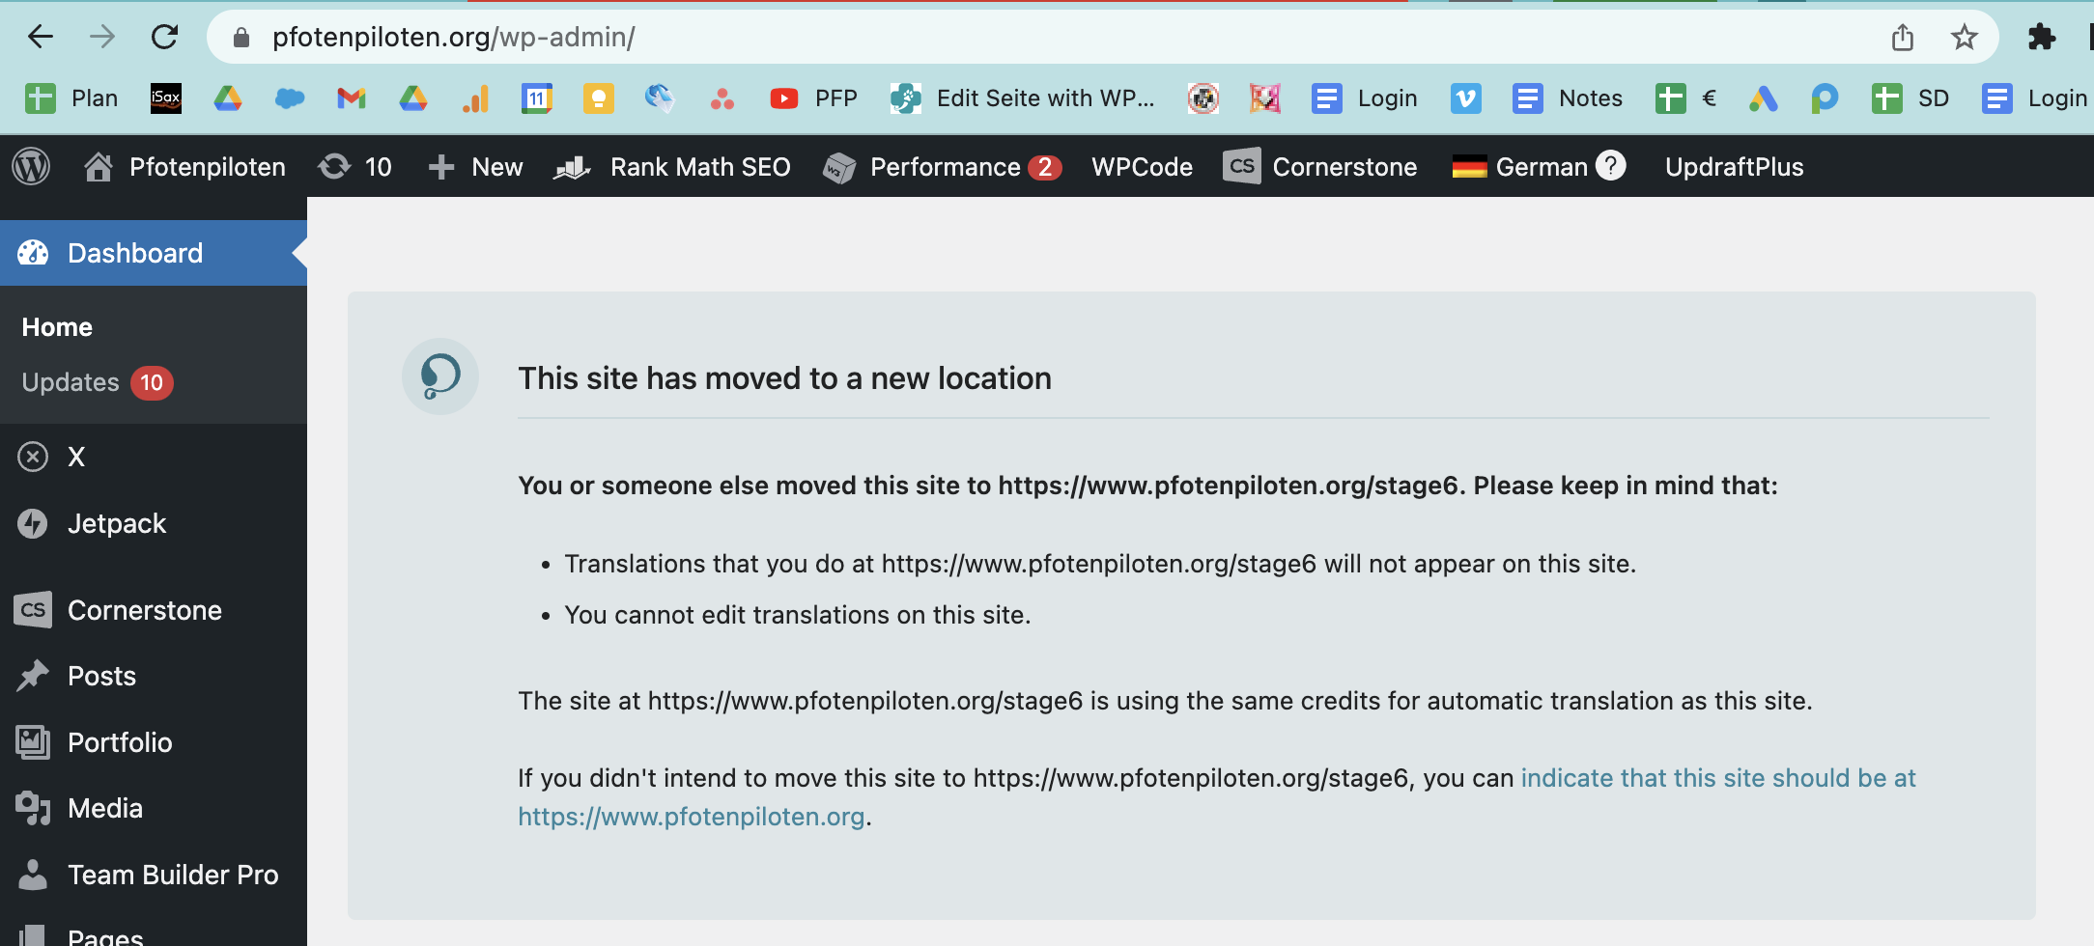Open the blue-green P bookmark

pyautogui.click(x=1825, y=98)
